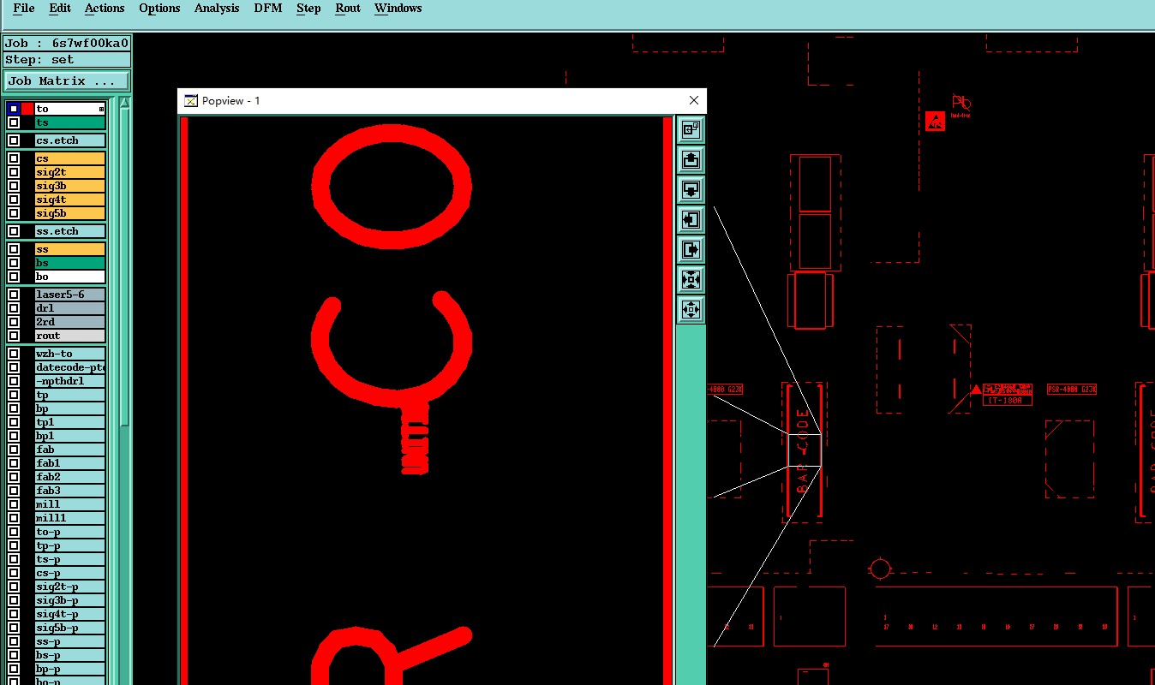1155x685 pixels.
Task: Select layer name 'ts'
Action: point(69,122)
